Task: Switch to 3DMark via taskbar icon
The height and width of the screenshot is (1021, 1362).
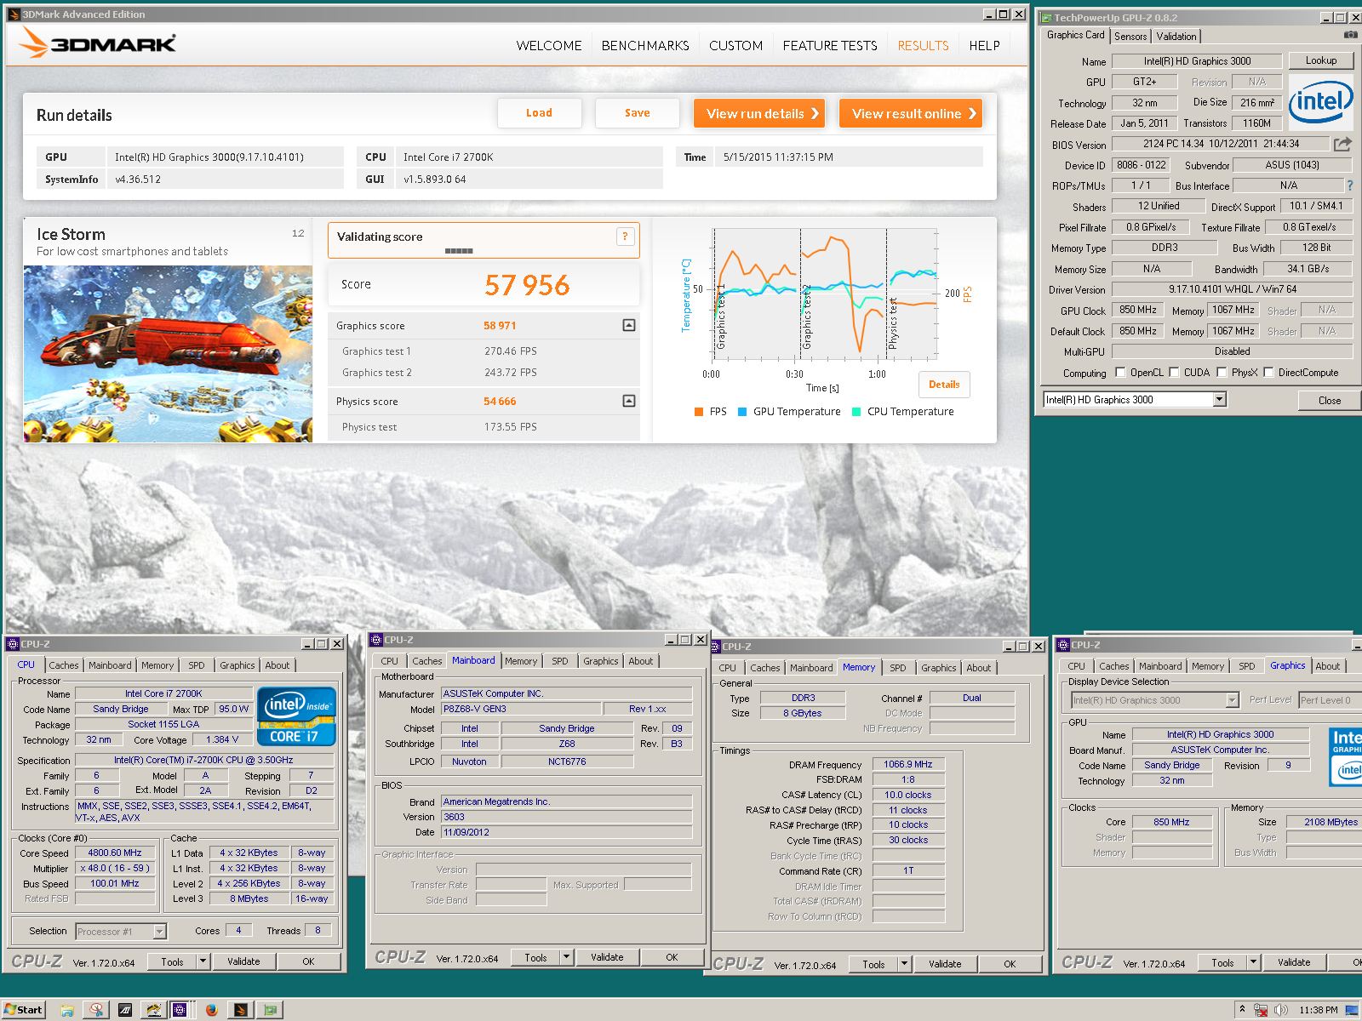Action: (241, 1010)
